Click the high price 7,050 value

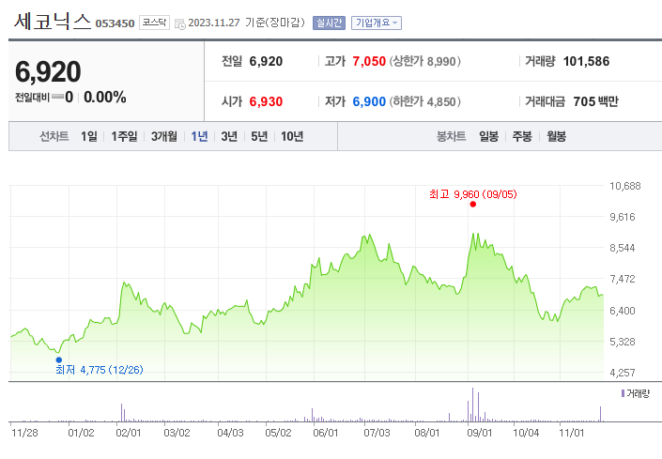tap(369, 62)
